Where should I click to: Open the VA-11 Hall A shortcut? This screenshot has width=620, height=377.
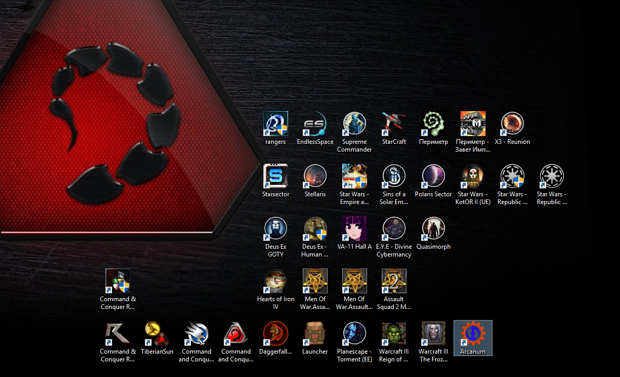(355, 228)
